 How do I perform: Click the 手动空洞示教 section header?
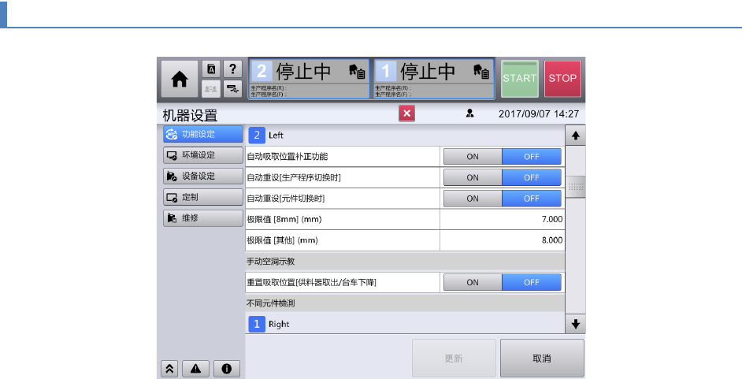(x=405, y=261)
